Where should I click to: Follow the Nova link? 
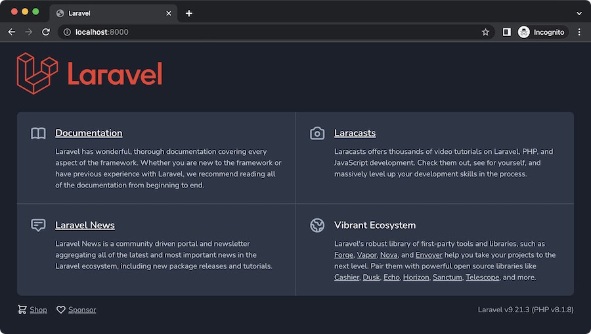coord(389,254)
